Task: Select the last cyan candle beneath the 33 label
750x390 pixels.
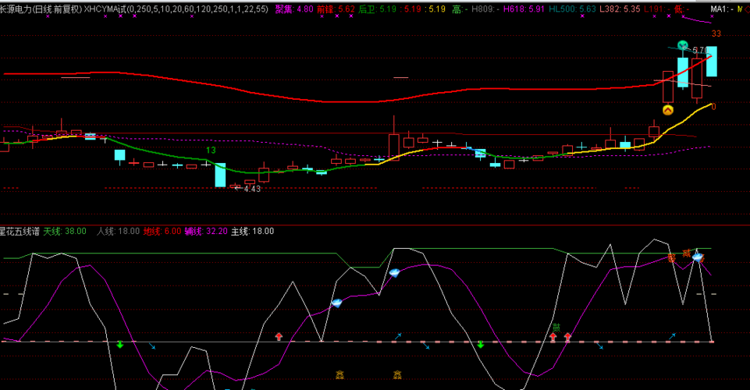Action: [712, 61]
